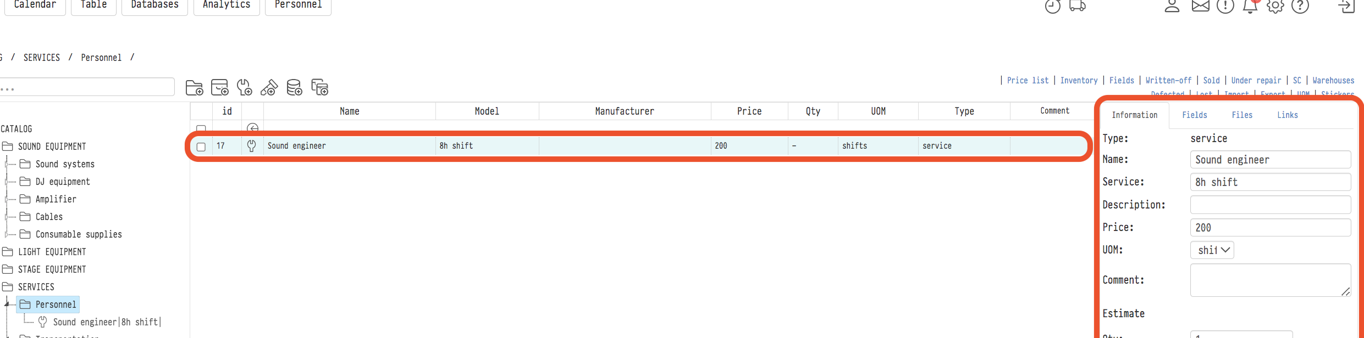
Task: Click the question mark help icon
Action: 1300,6
